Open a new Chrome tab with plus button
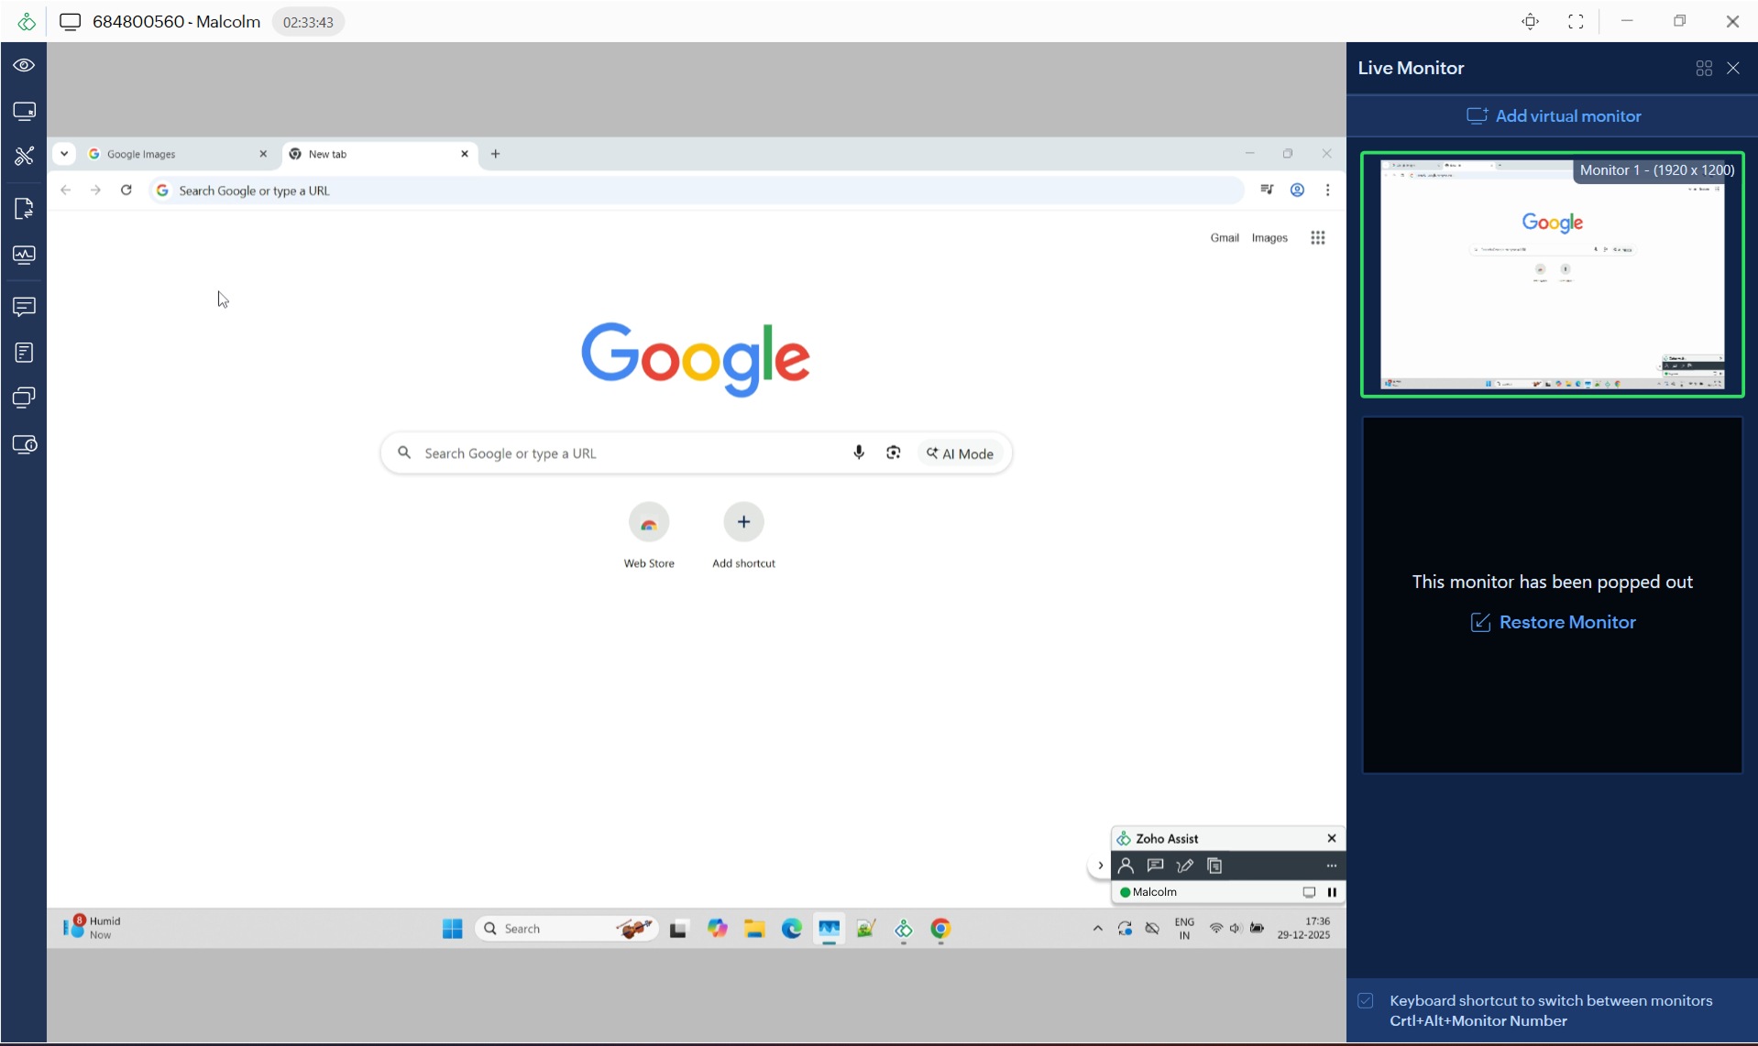The image size is (1758, 1046). point(496,154)
